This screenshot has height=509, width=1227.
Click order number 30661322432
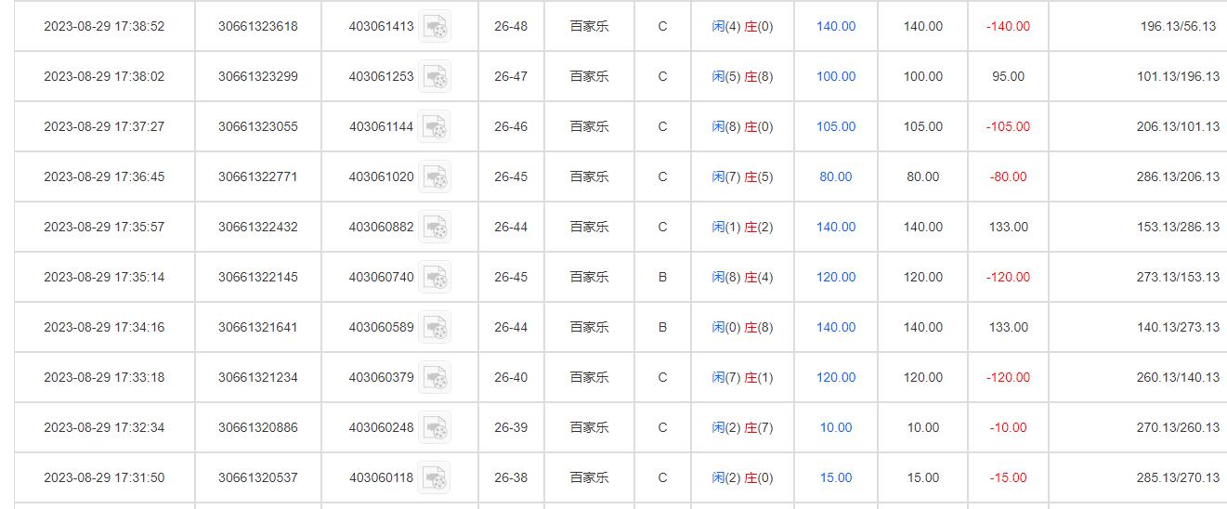pyautogui.click(x=258, y=228)
